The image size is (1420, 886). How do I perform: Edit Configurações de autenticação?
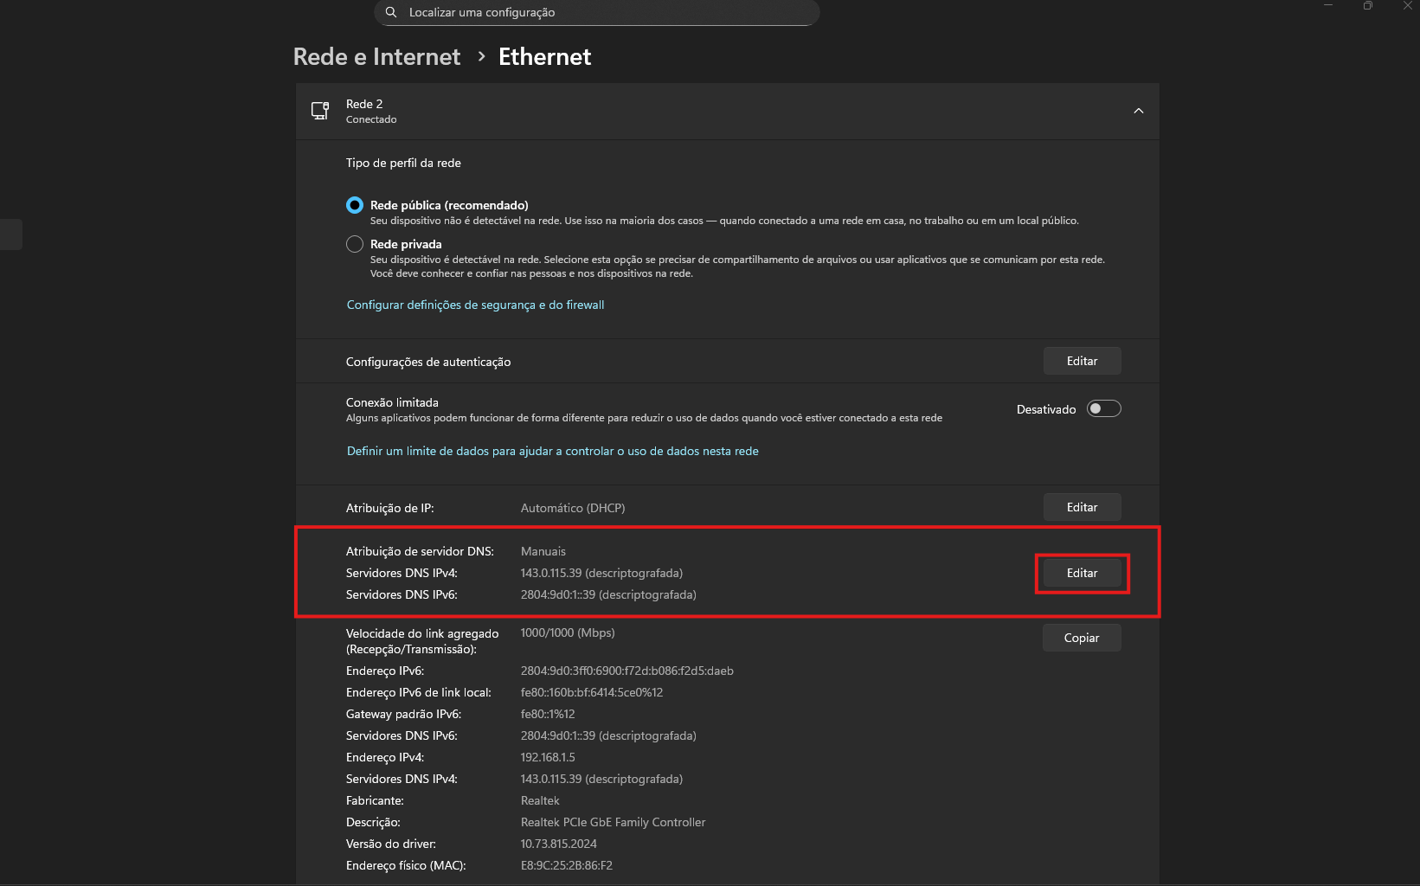click(x=1082, y=361)
